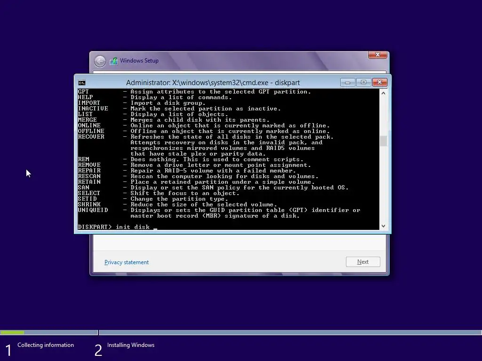
Task: Click the SHRINK command row
Action: [177, 204]
